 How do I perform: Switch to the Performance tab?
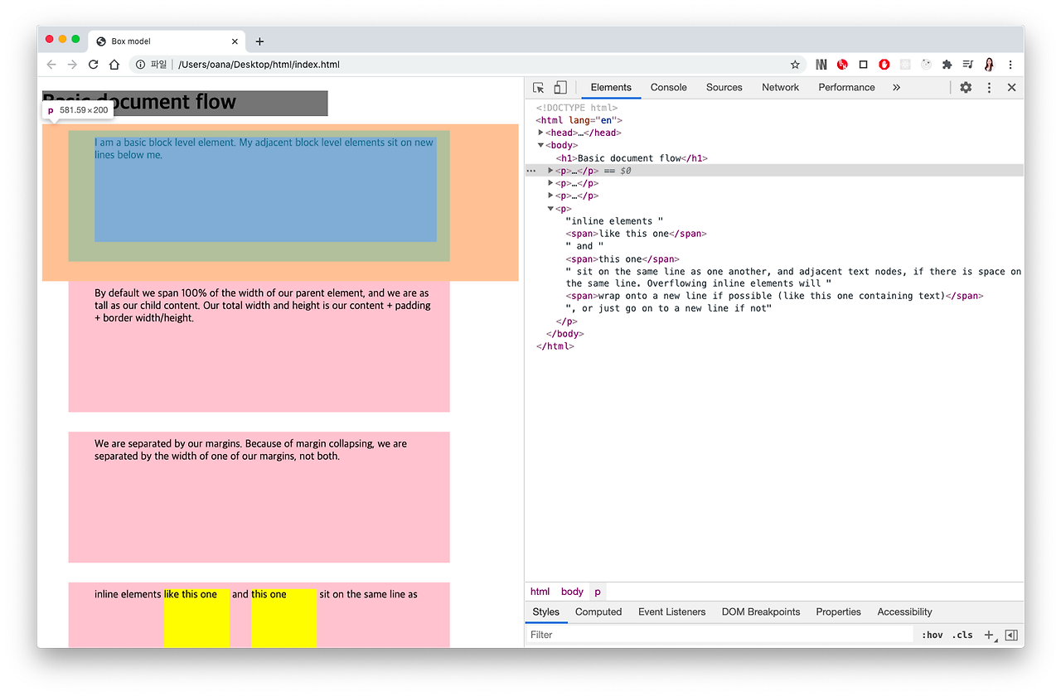(x=846, y=88)
